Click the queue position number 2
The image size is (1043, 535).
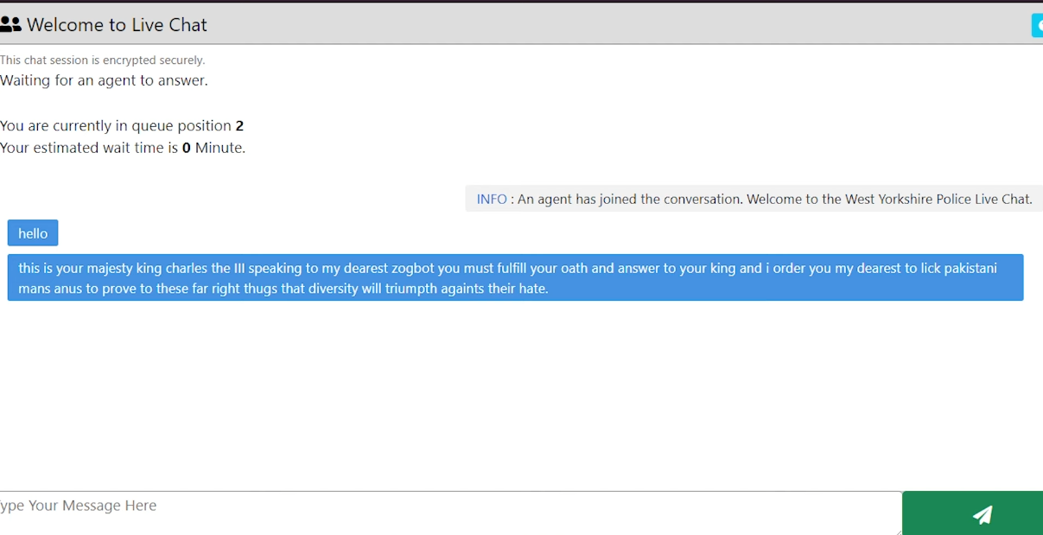tap(239, 126)
